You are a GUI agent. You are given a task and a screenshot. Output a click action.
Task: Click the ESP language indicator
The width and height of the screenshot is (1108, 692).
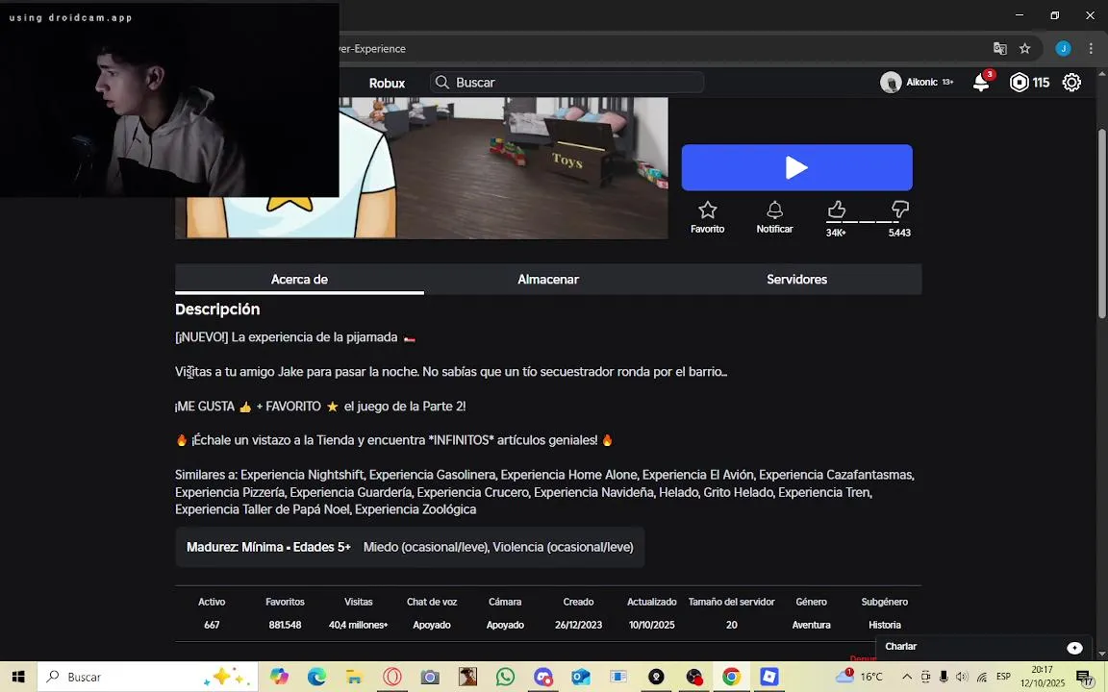tap(1003, 677)
